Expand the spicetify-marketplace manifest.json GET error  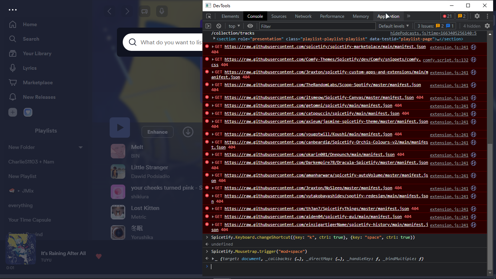click(x=213, y=46)
